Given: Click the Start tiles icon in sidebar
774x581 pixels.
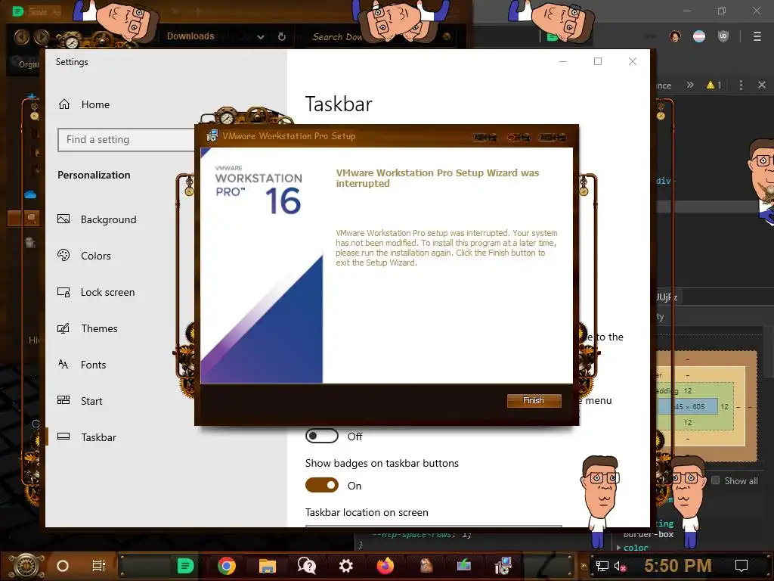Looking at the screenshot, I should coord(63,400).
